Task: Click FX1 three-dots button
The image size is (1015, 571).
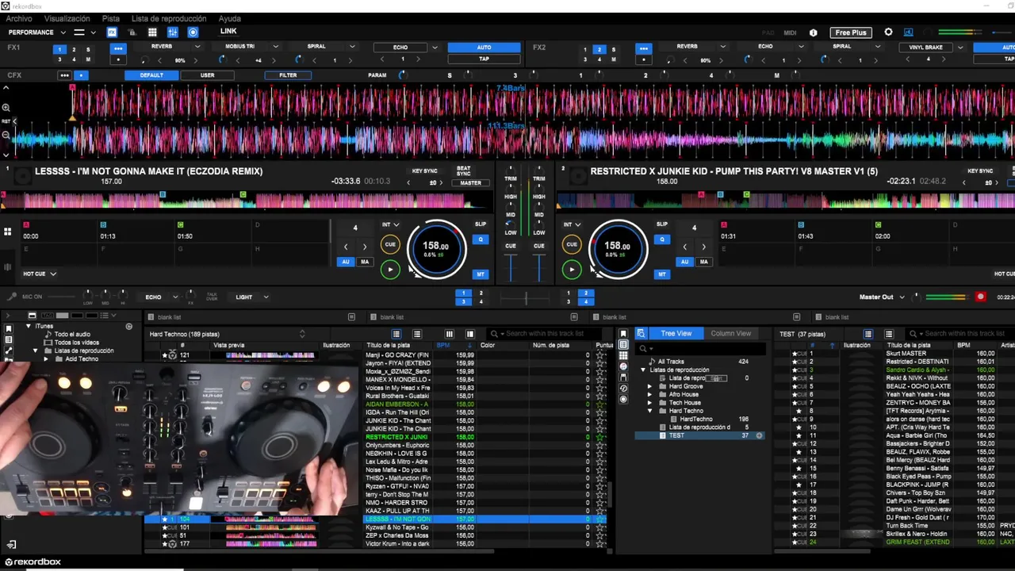Action: pyautogui.click(x=118, y=48)
